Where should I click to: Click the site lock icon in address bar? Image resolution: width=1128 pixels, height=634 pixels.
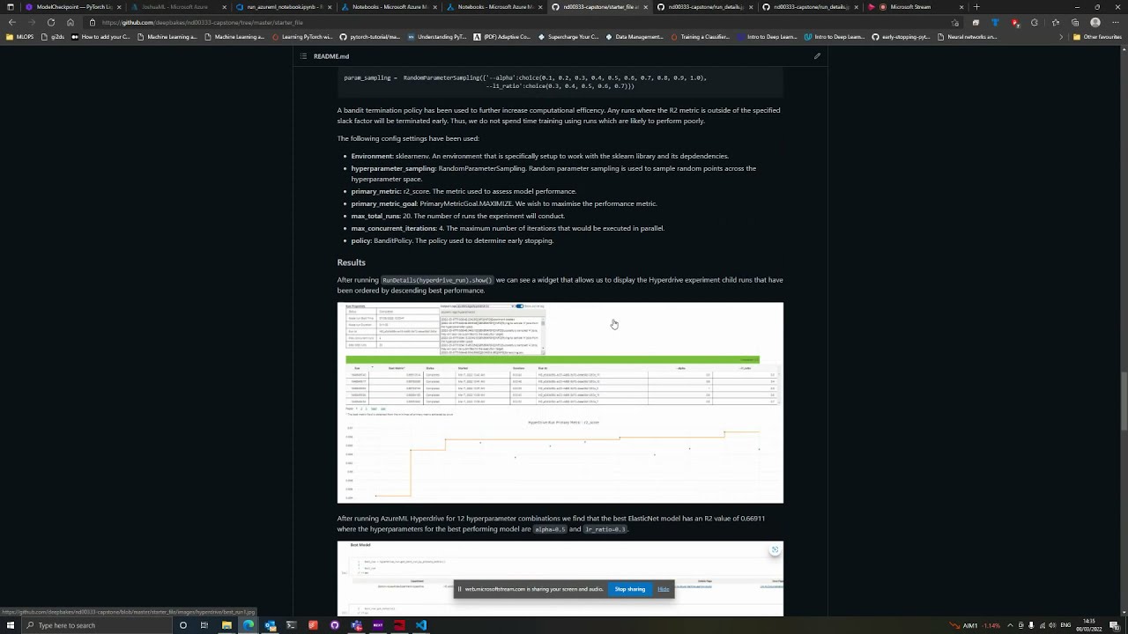pos(93,22)
